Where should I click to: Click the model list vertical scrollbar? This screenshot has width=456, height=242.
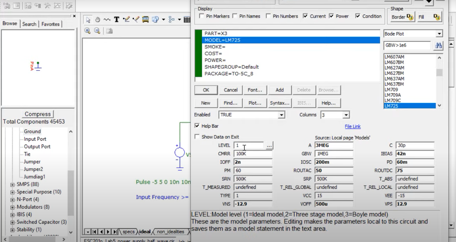coord(439,82)
